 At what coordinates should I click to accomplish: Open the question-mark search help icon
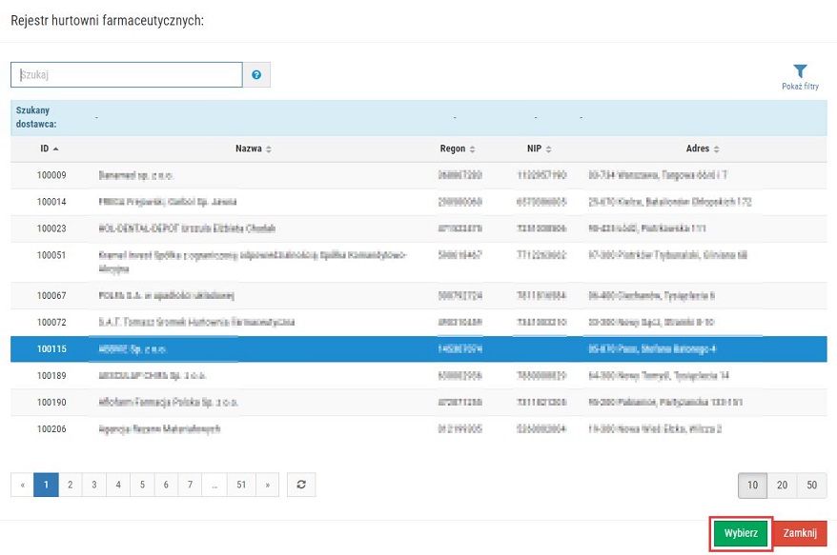(256, 74)
